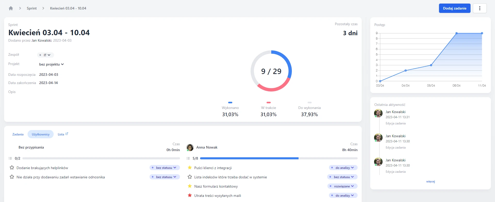Open Anna Nowak's avatar
This screenshot has width=495, height=202.
tap(190, 148)
